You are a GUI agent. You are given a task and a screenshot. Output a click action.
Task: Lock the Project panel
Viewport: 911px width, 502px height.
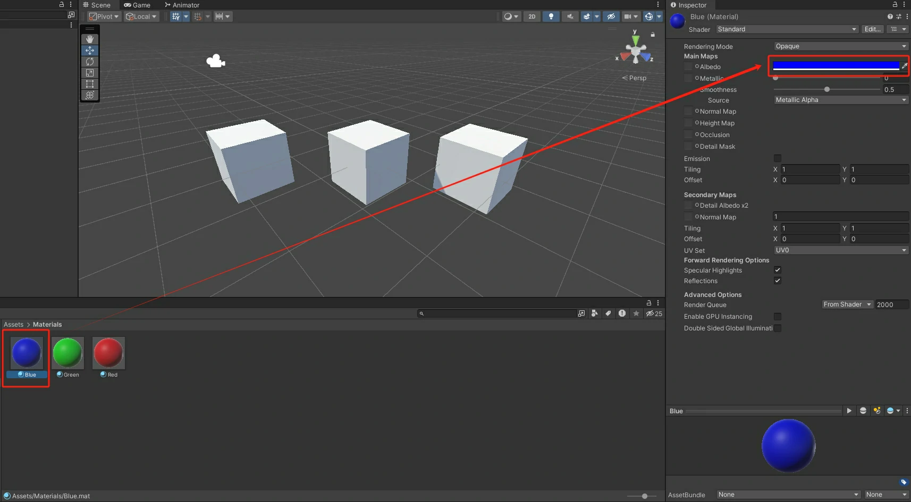click(649, 303)
